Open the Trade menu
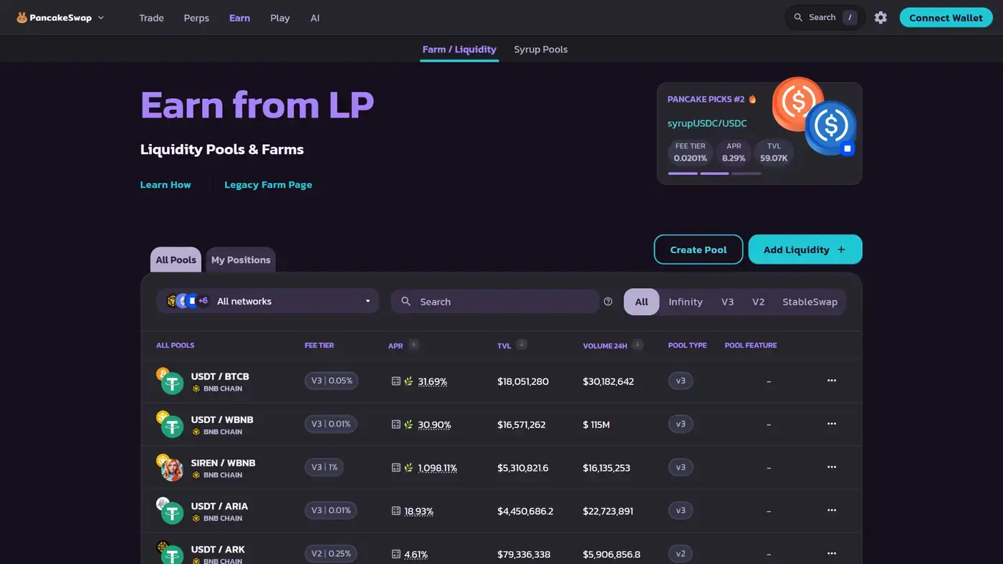Screen dimensions: 1003x564 151,18
